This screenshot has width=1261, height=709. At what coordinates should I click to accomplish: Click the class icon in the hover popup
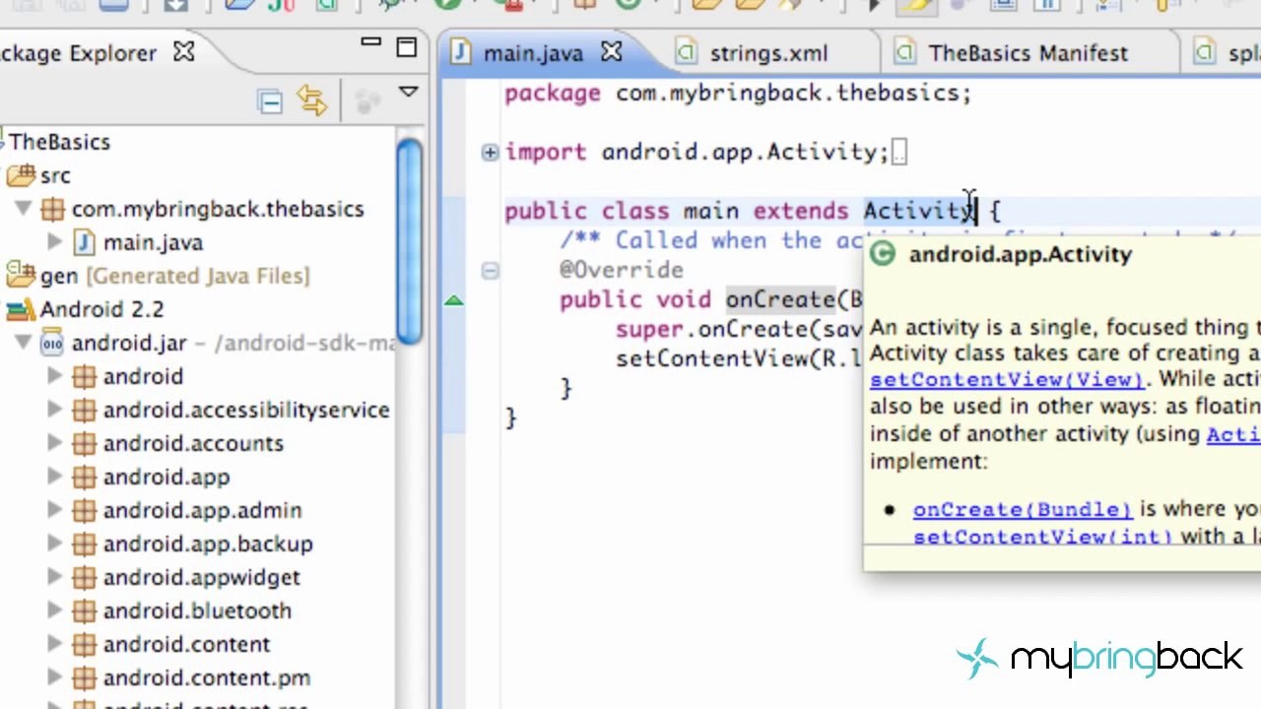pyautogui.click(x=883, y=254)
